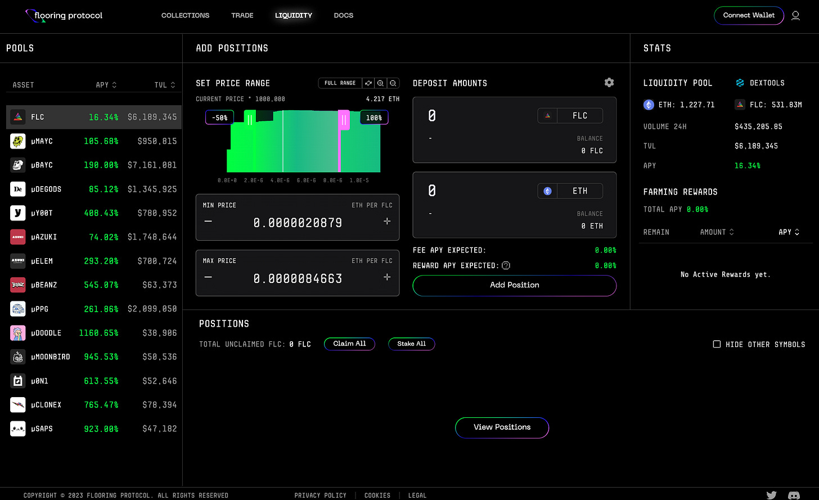Image resolution: width=819 pixels, height=500 pixels.
Task: Enable Hide Other Symbols checkbox
Action: [717, 344]
